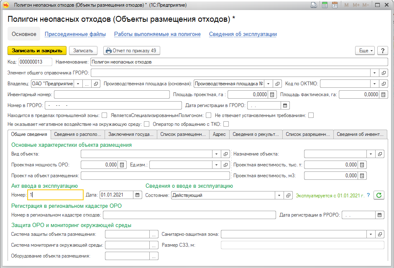The width and height of the screenshot is (394, 268).
Task: Expand Элемент общего справочника ГРОРО dropdown
Action: pos(374,73)
